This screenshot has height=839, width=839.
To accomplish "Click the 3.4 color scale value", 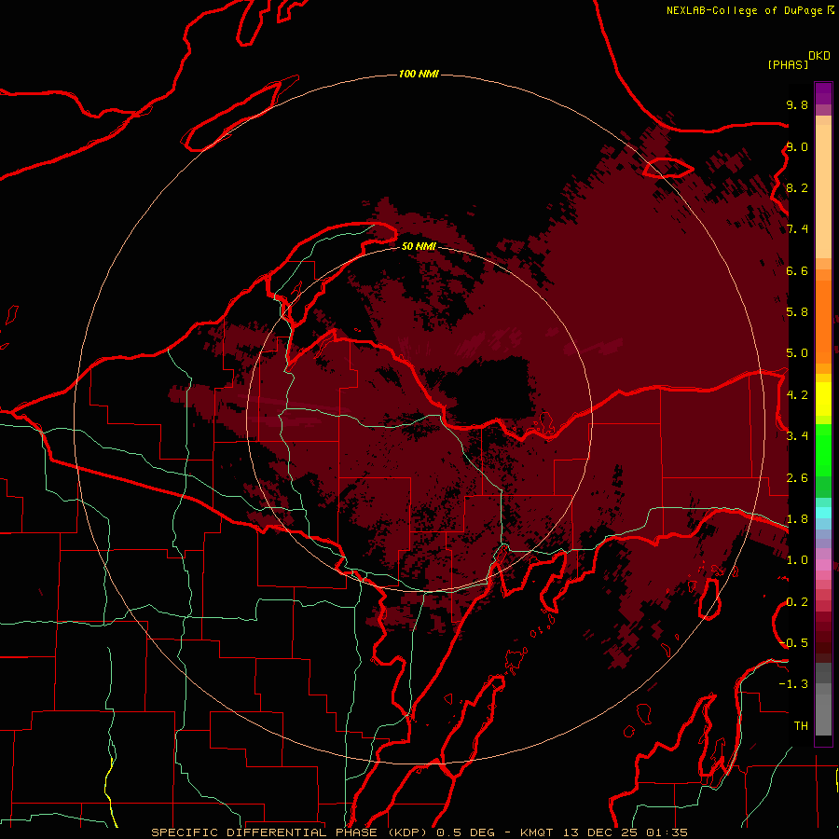I will click(x=797, y=435).
